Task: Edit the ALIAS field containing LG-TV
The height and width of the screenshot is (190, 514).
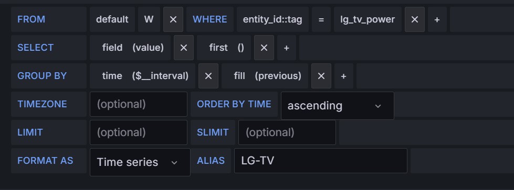Action: point(321,161)
